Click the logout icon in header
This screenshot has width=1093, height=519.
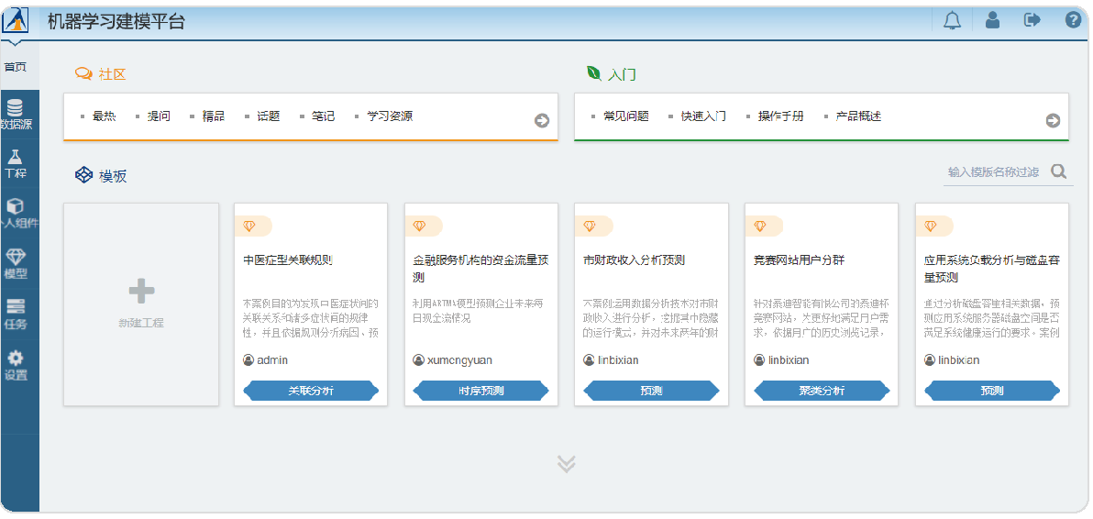(1032, 20)
